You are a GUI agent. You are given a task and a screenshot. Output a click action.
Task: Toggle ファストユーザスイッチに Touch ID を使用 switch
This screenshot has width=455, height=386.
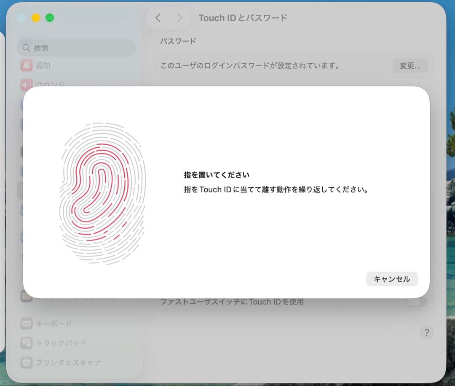click(x=417, y=302)
